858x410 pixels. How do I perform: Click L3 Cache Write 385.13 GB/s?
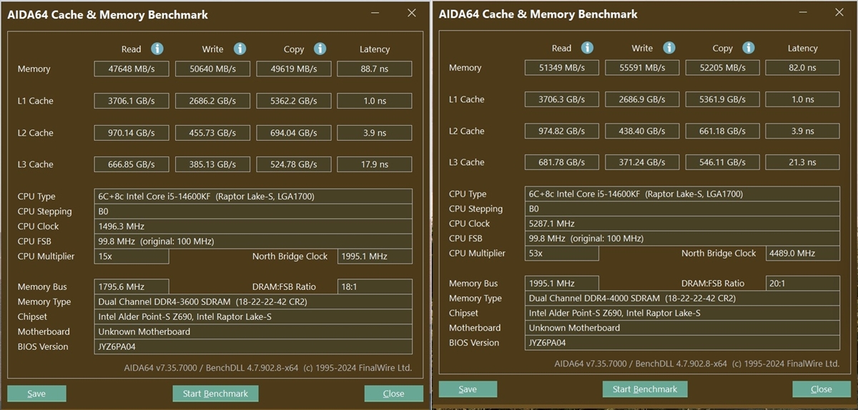coord(213,164)
